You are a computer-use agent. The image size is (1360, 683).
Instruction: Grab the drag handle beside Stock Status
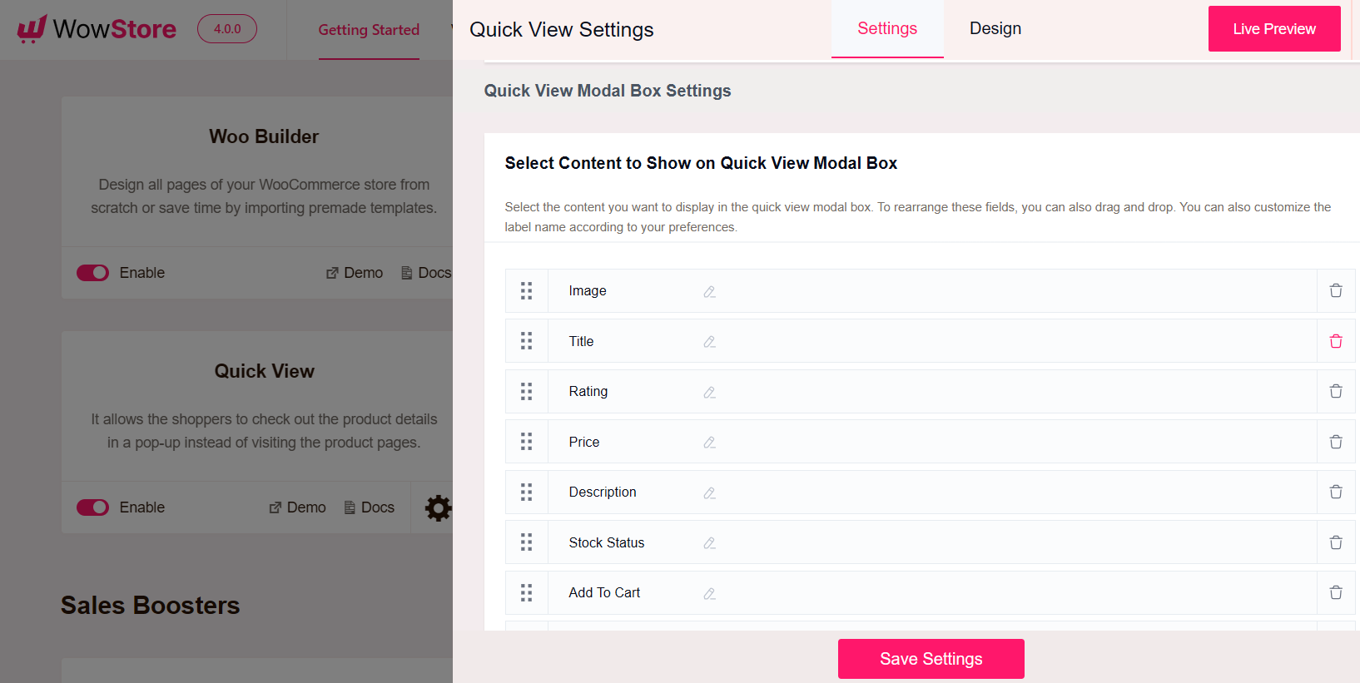[526, 542]
